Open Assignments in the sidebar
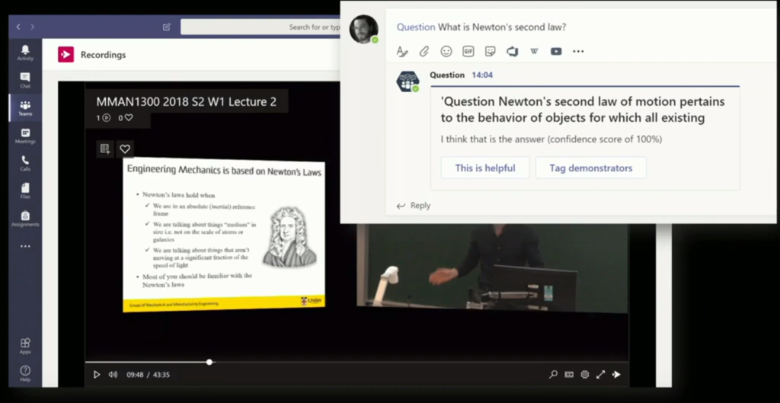 [x=25, y=219]
